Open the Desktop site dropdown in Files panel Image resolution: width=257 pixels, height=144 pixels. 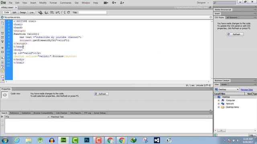226,90
